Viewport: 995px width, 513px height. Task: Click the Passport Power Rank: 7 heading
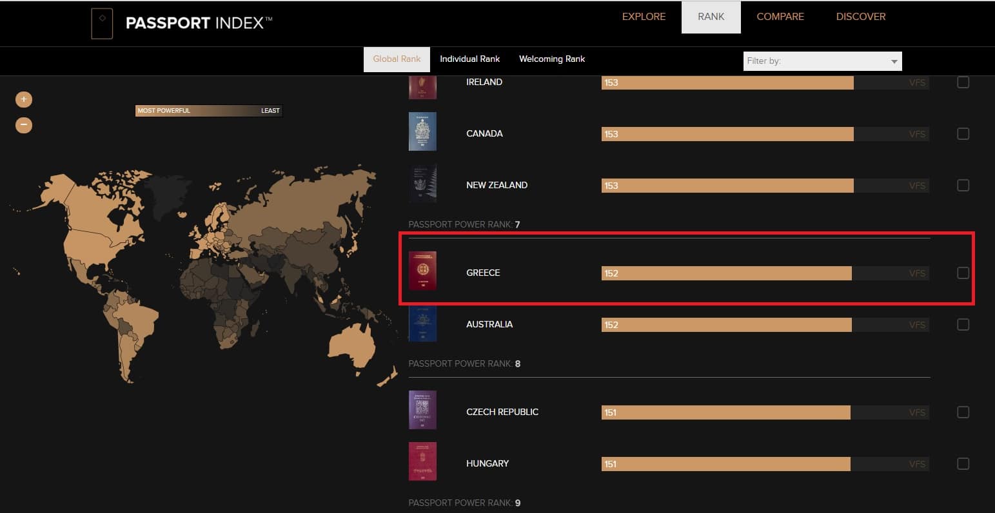click(x=464, y=224)
